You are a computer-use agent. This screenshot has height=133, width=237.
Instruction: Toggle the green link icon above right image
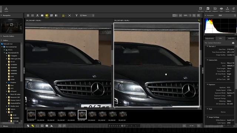[x=199, y=20]
